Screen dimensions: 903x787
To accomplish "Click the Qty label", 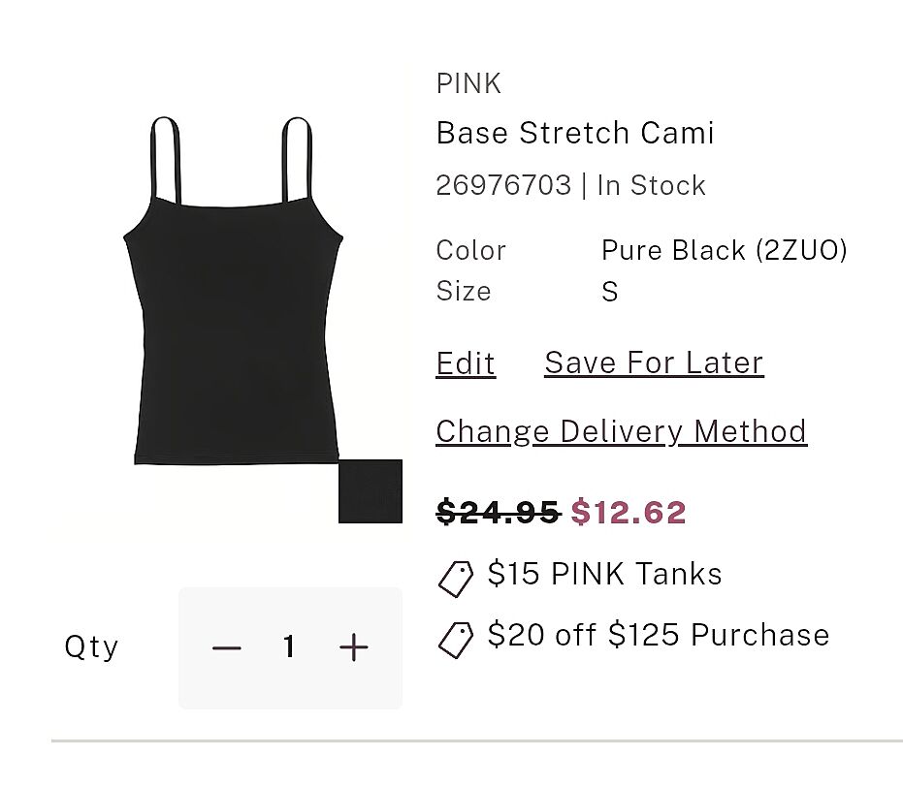I will (91, 646).
